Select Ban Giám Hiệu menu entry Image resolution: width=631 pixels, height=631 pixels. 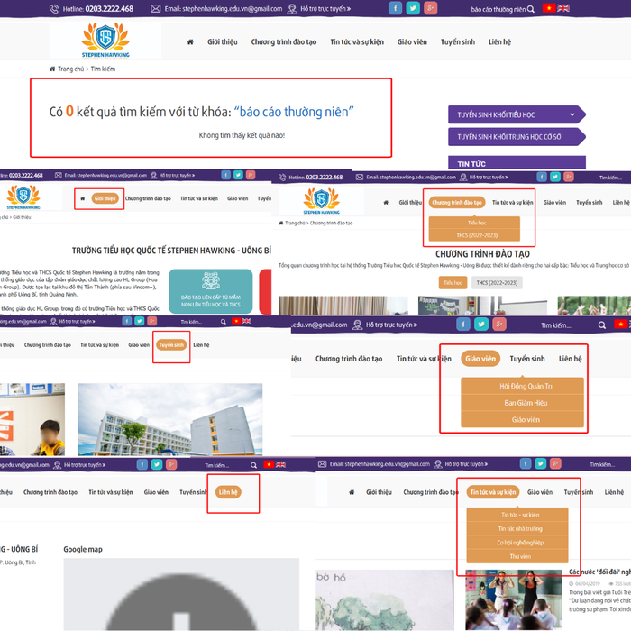point(522,403)
